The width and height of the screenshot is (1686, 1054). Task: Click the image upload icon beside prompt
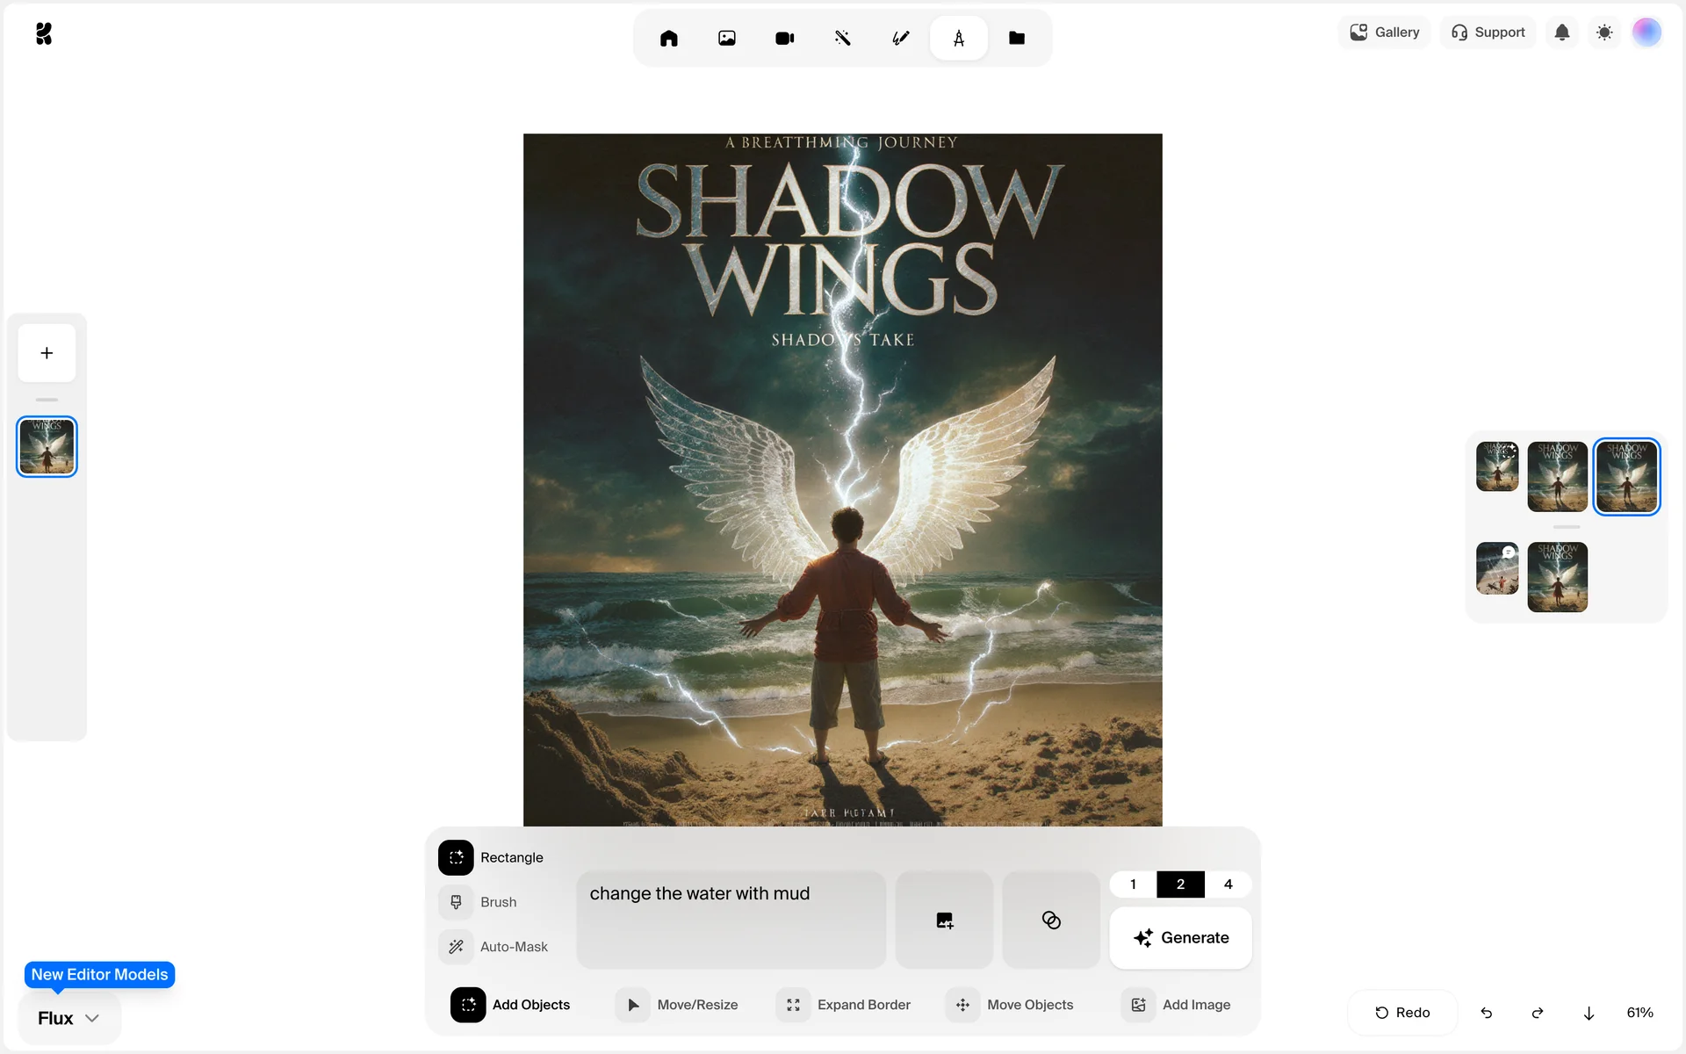tap(944, 920)
